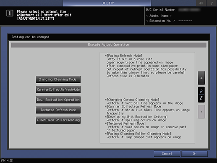Open Charging Cleaning Mode

tap(58, 79)
